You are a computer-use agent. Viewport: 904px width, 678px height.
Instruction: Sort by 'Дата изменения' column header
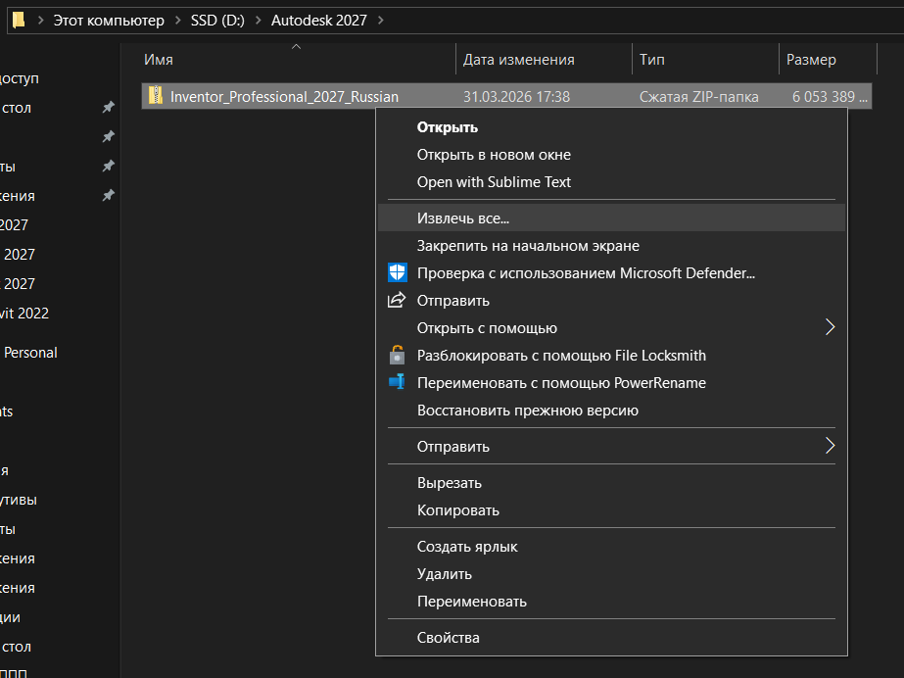coord(518,60)
